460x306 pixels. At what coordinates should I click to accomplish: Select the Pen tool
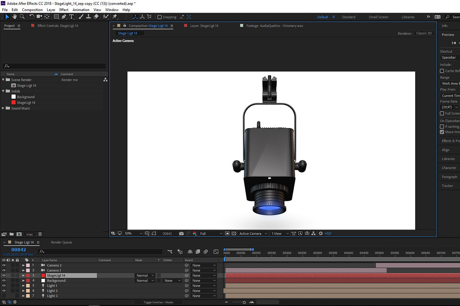point(64,17)
